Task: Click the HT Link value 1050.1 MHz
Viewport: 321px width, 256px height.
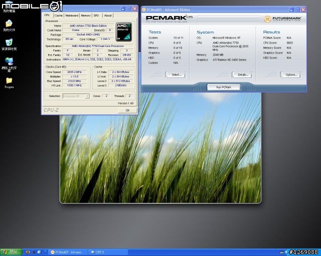Action: point(74,85)
